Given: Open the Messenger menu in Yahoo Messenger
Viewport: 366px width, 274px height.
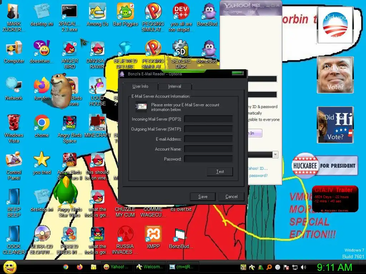Looking at the screenshot, I should pyautogui.click(x=232, y=12).
